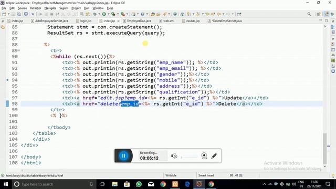Click the recorder pencil annotation icon
336x189 pixels.
(x=214, y=156)
